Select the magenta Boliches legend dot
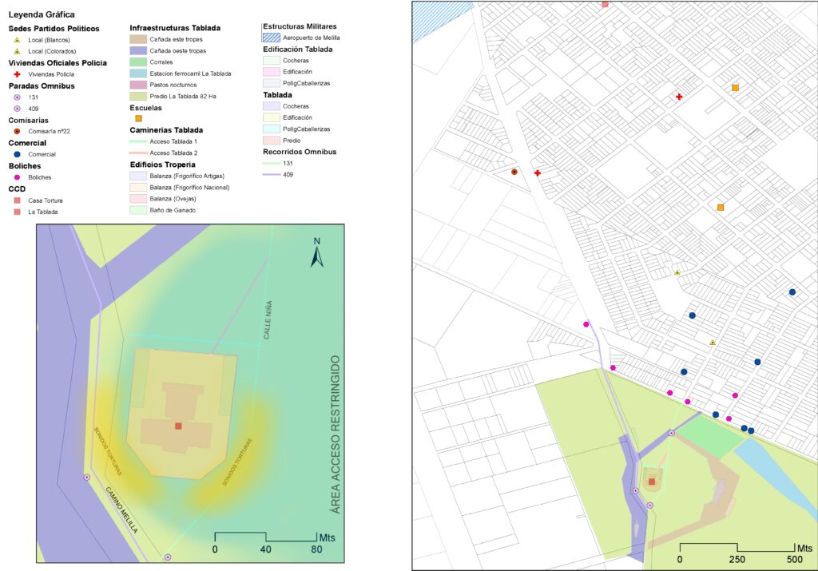The width and height of the screenshot is (818, 571). pos(17,176)
